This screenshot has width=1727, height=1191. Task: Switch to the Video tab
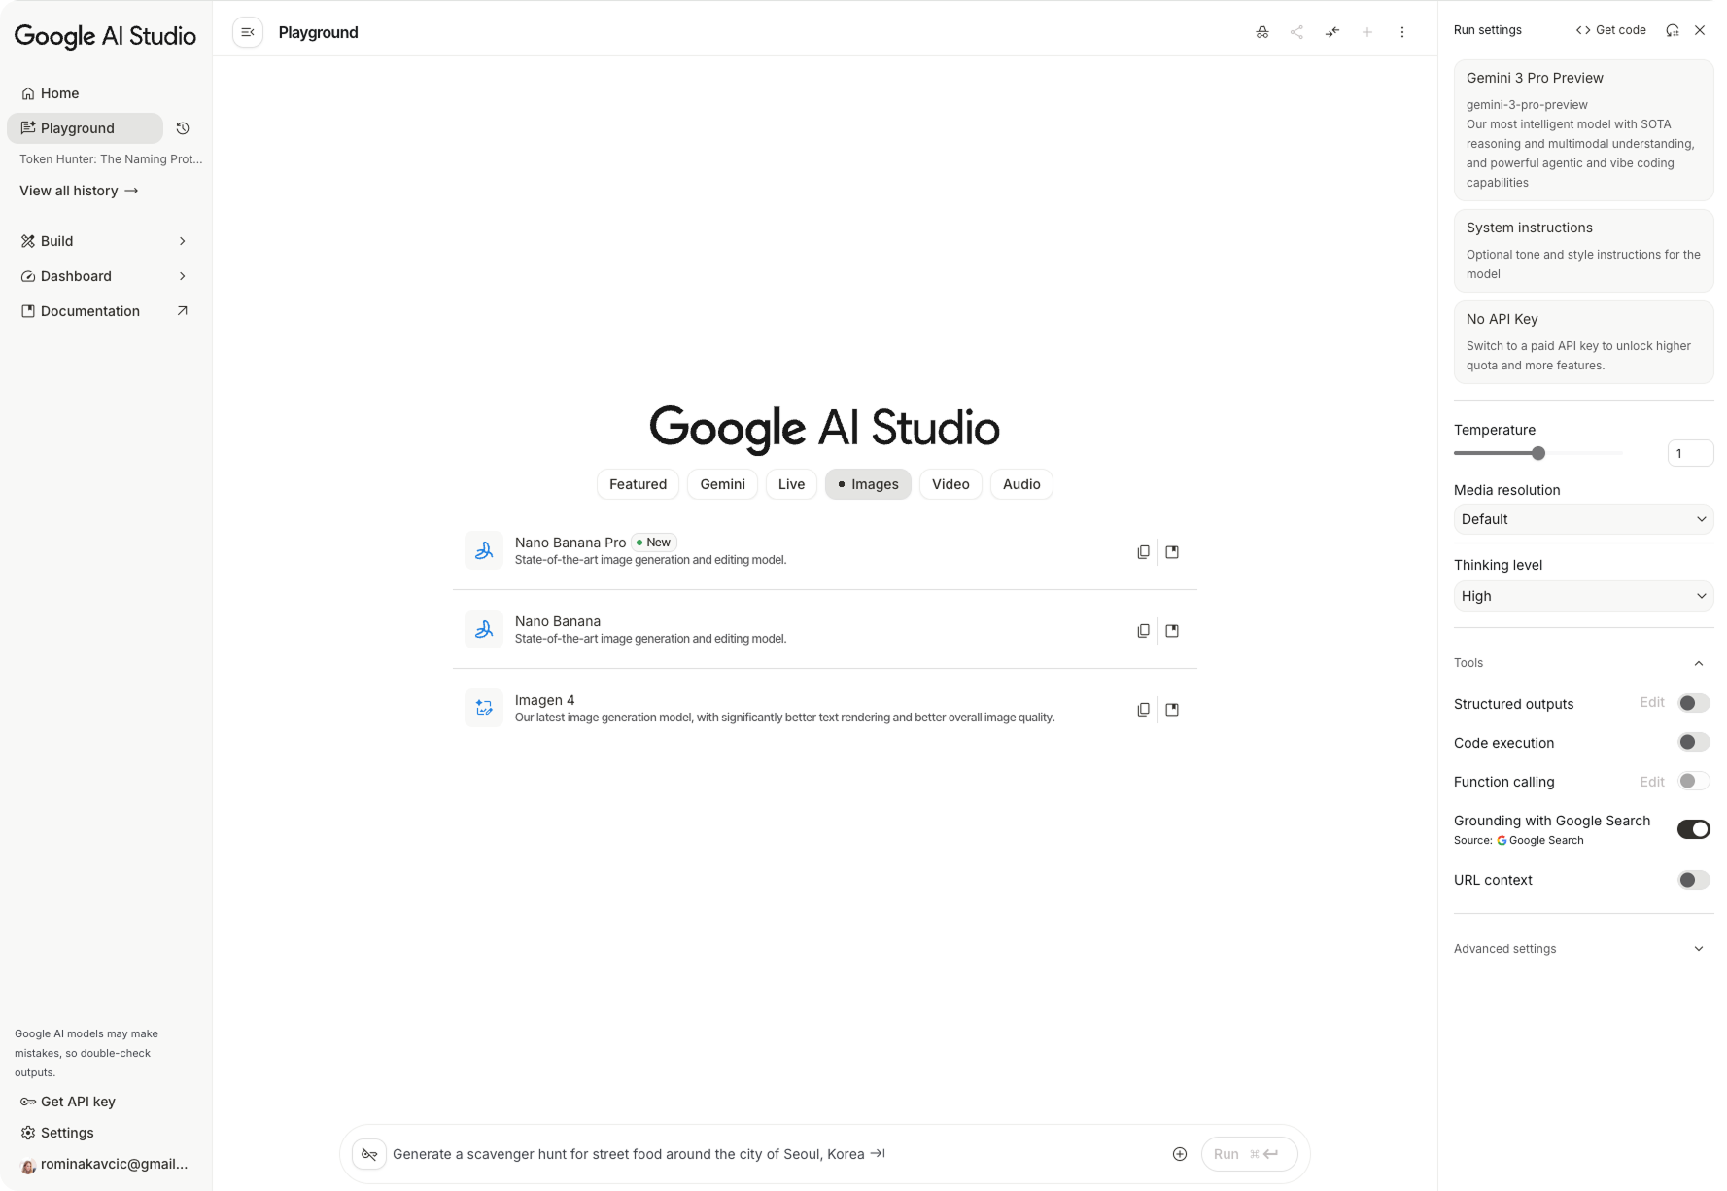point(950,484)
